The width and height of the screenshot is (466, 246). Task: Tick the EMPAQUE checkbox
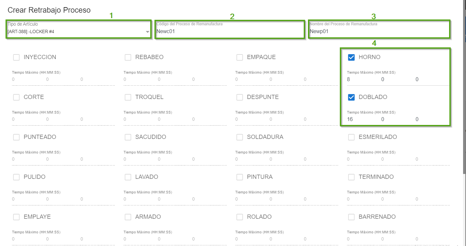240,57
